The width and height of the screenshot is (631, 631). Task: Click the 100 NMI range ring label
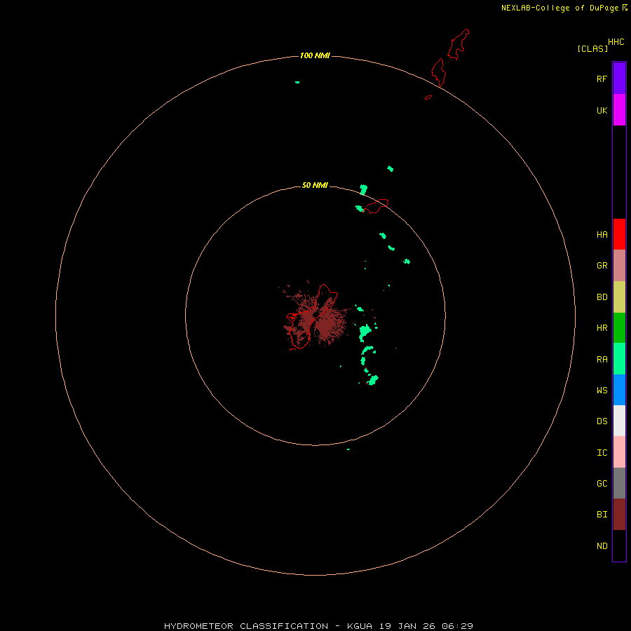click(315, 55)
